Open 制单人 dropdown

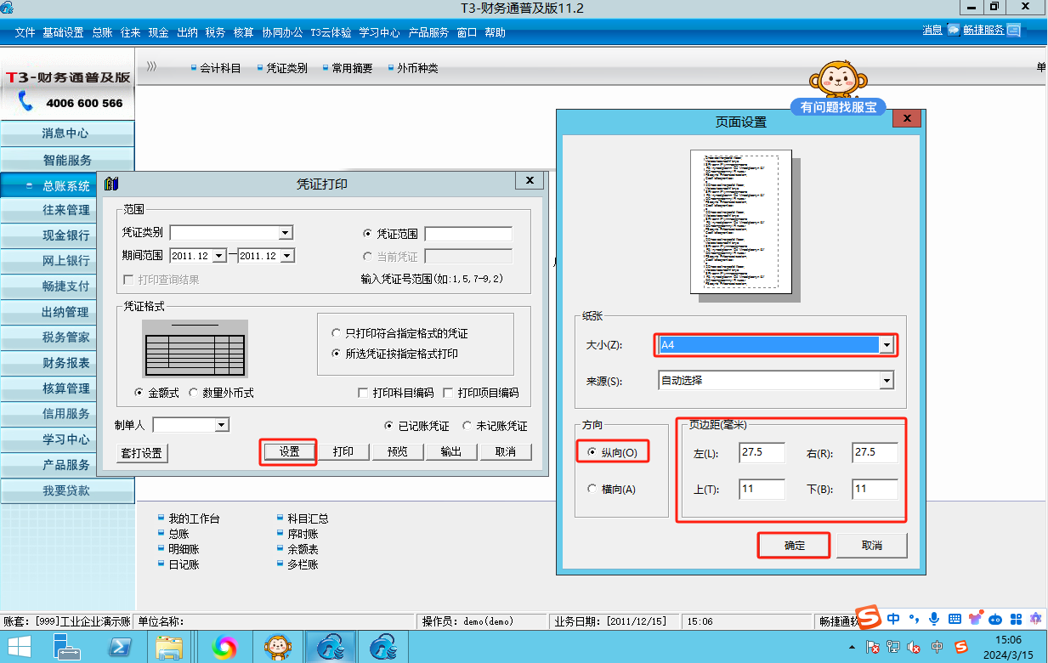(x=222, y=425)
